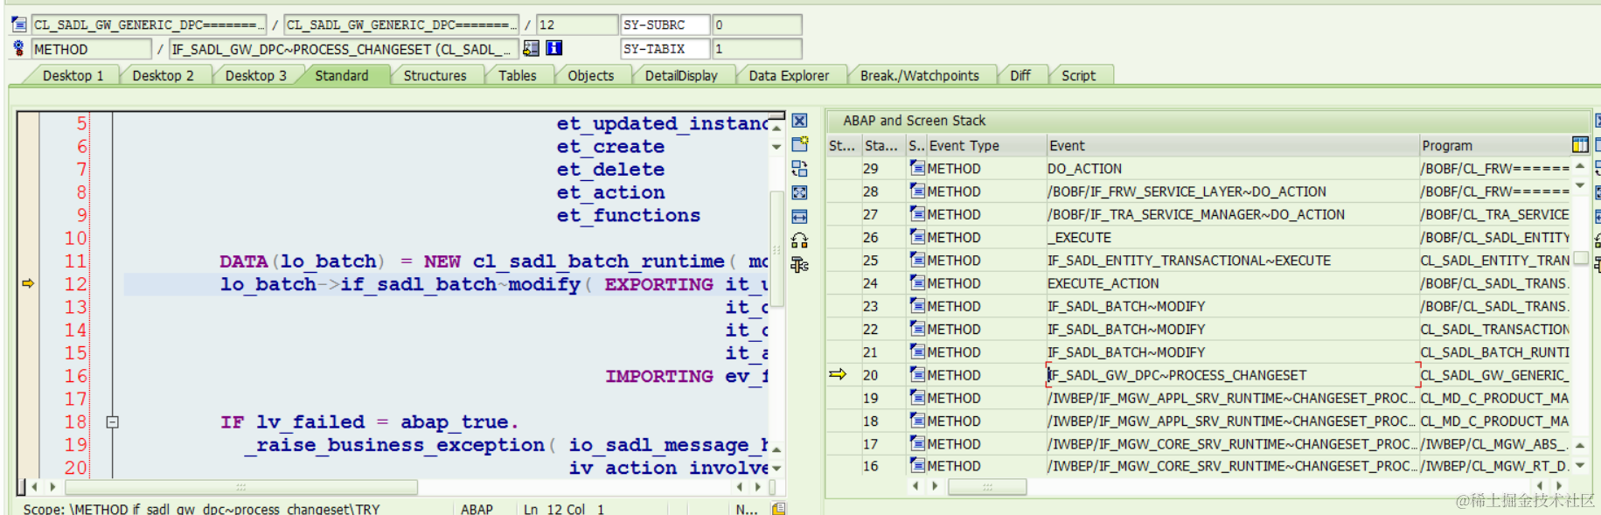Click the method icon in stack row 26
The height and width of the screenshot is (515, 1601).
(x=917, y=237)
